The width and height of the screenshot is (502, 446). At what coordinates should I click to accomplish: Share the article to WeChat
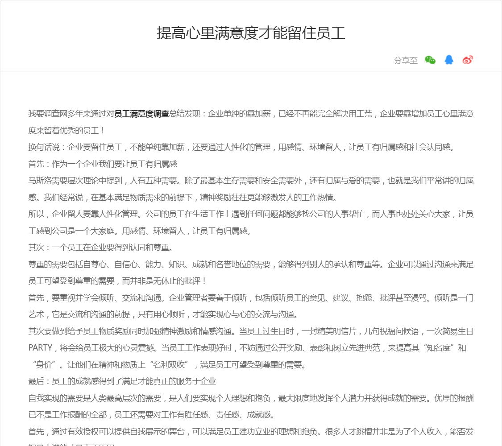coord(430,60)
